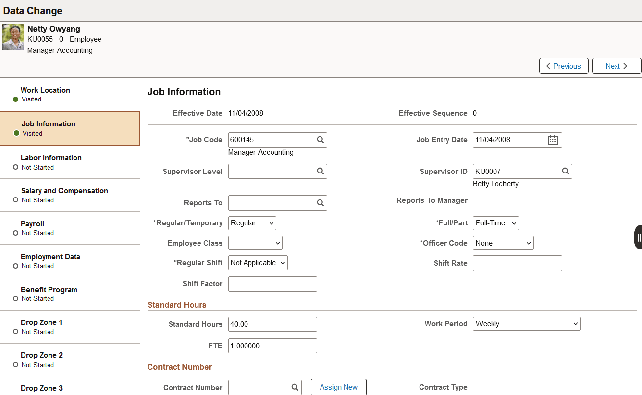The image size is (642, 395).
Task: Open the Regular/Temporary dropdown
Action: pos(252,223)
